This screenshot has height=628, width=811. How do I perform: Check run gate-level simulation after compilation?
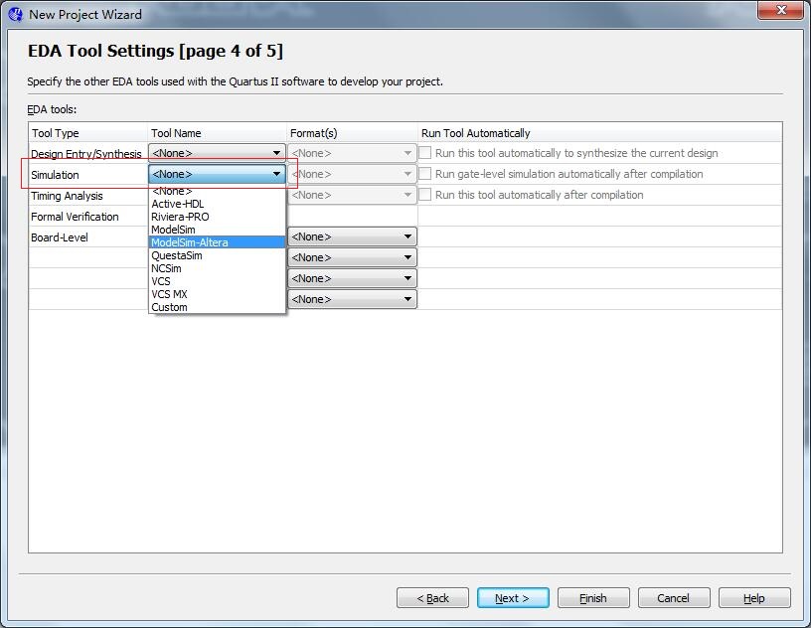(x=424, y=173)
